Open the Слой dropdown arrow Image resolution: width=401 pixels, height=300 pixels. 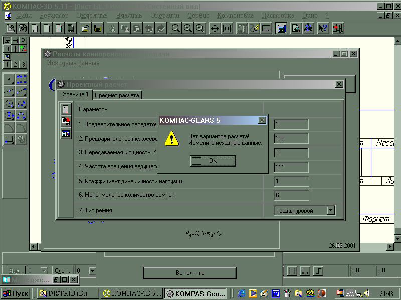click(93, 270)
